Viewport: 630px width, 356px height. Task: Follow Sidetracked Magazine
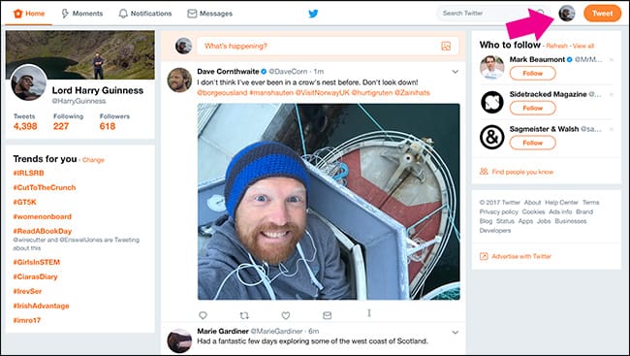point(532,108)
